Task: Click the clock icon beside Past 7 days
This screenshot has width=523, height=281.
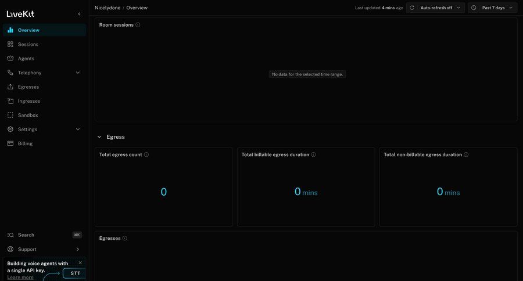Action: click(x=474, y=8)
